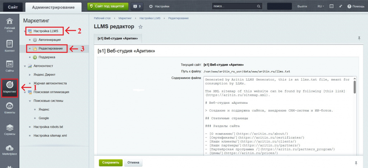This screenshot has height=168, width=368.
Task: Open the Сайты sidebar section
Action: pos(10,66)
